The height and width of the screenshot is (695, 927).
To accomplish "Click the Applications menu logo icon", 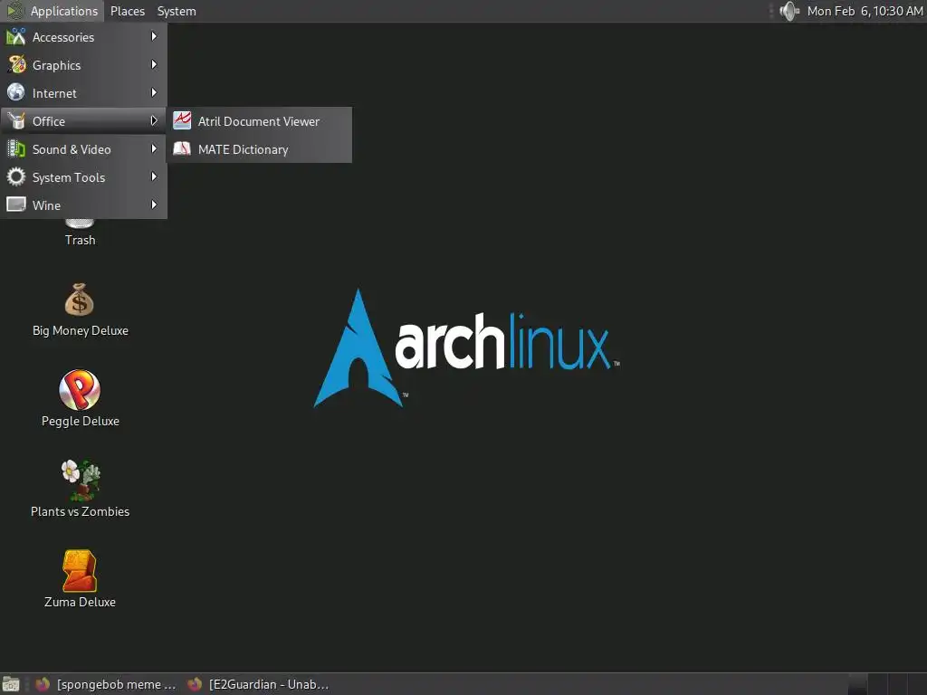I will click(14, 11).
